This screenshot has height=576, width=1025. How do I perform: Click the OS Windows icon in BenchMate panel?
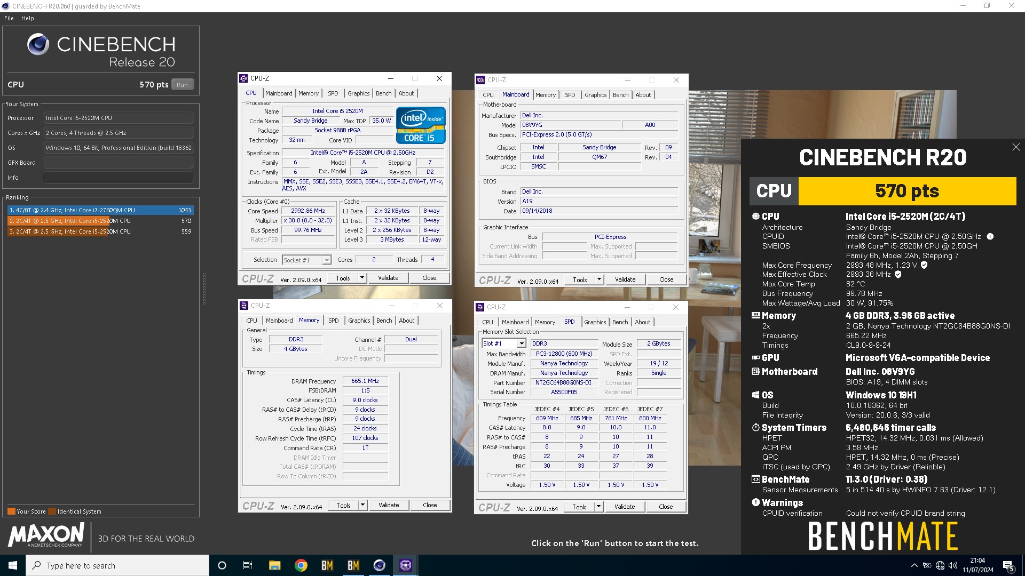tap(755, 395)
